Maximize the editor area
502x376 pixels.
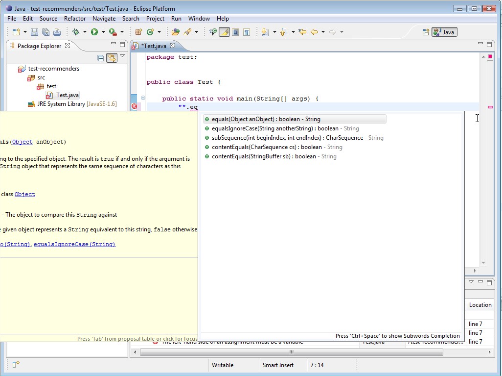click(x=489, y=44)
